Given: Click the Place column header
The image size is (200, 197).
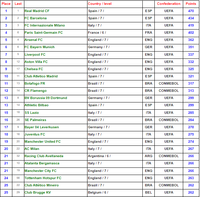Looking at the screenshot, I should [x=6, y=4].
